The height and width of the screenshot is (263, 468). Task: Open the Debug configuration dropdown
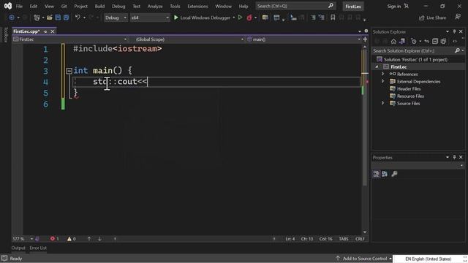[116, 18]
